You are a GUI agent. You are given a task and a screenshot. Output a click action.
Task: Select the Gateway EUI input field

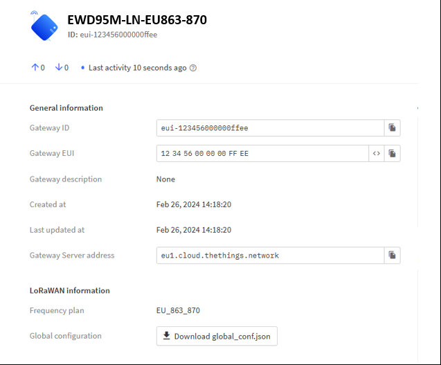pos(262,153)
